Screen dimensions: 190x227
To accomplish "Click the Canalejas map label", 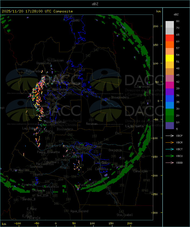I will point(141,171).
